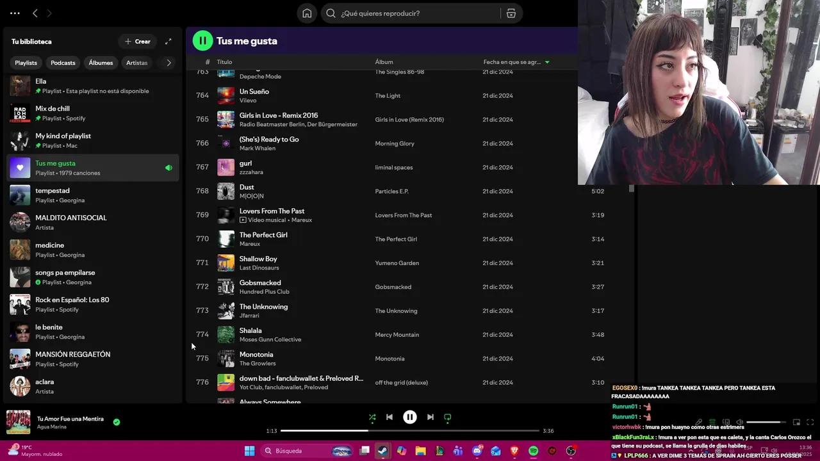The image size is (820, 461).
Task: Filter library by Podcasts
Action: [x=63, y=63]
